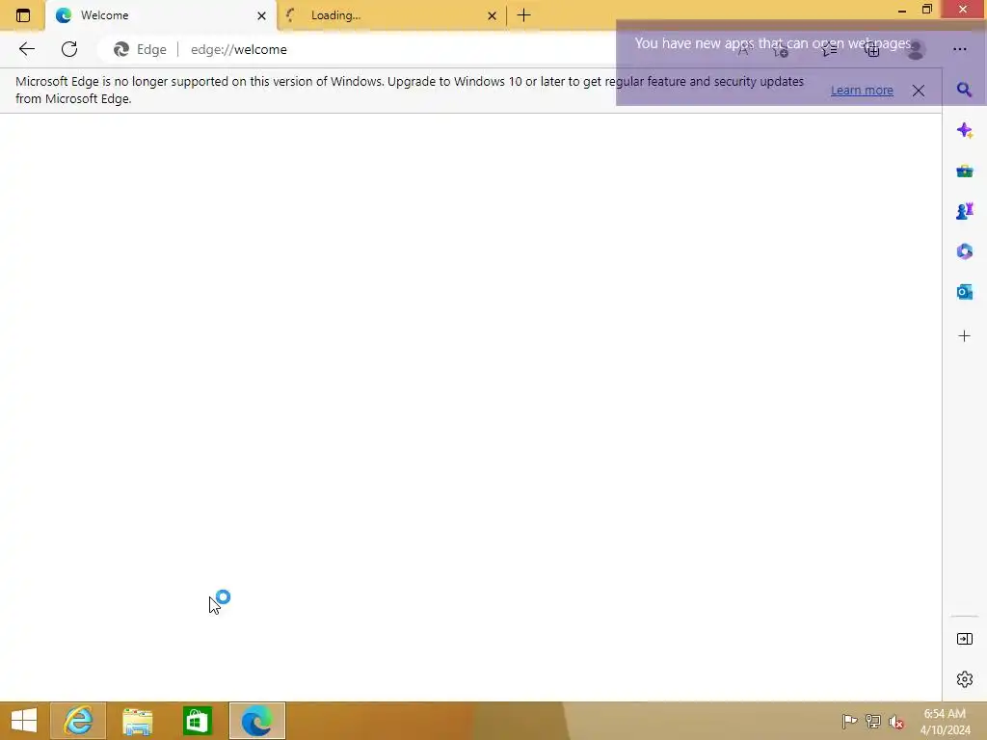Open the Learn more link

pyautogui.click(x=862, y=90)
